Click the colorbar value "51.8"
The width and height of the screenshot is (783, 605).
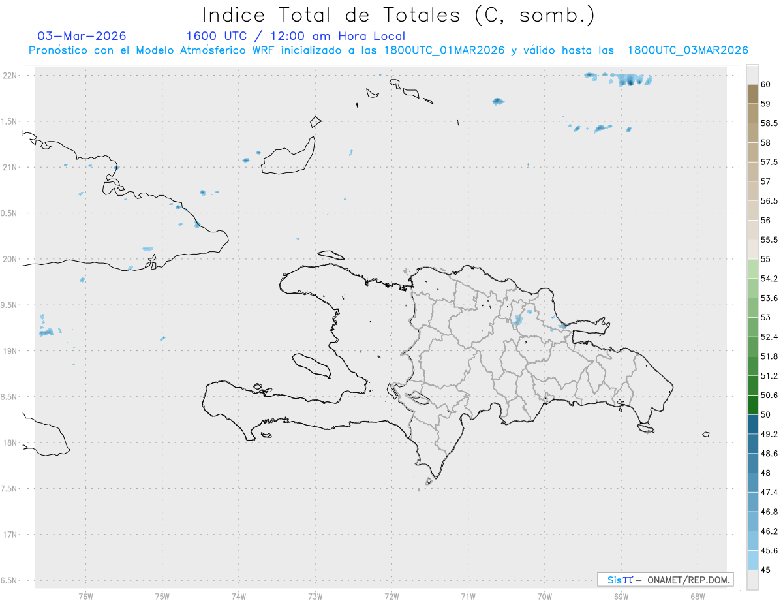(769, 356)
